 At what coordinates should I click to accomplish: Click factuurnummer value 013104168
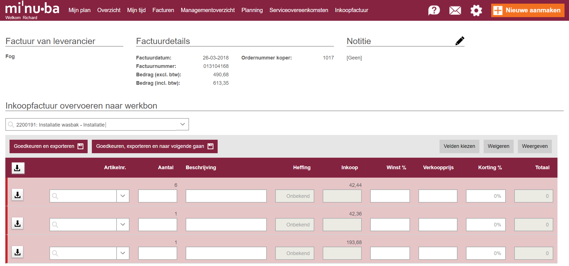click(x=216, y=66)
